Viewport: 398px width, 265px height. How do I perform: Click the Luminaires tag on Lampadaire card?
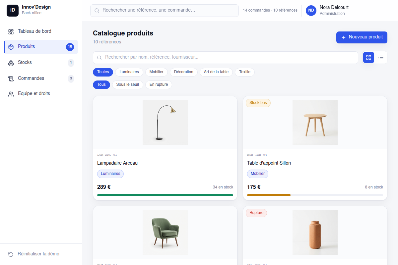[110, 174]
